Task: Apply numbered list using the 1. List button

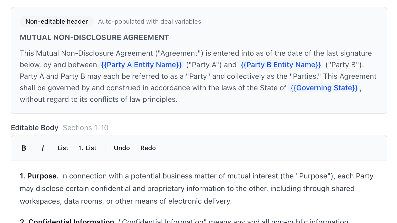Action: click(88, 148)
